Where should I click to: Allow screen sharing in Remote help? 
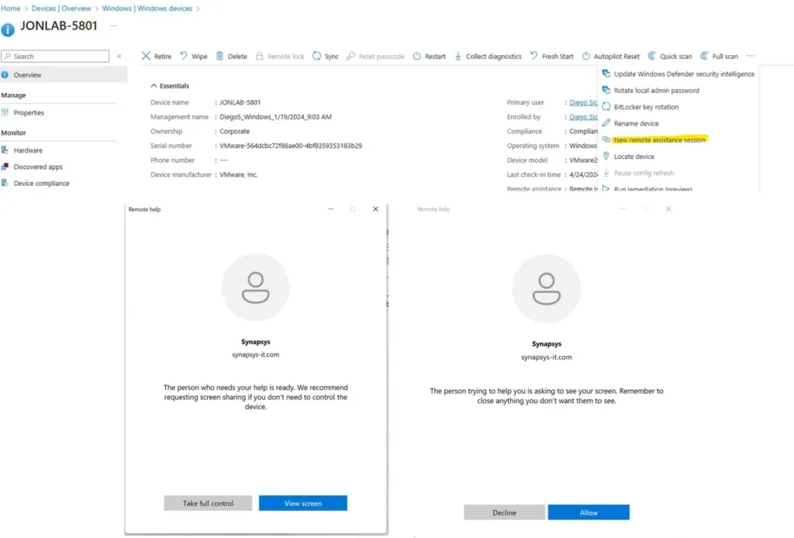[589, 512]
